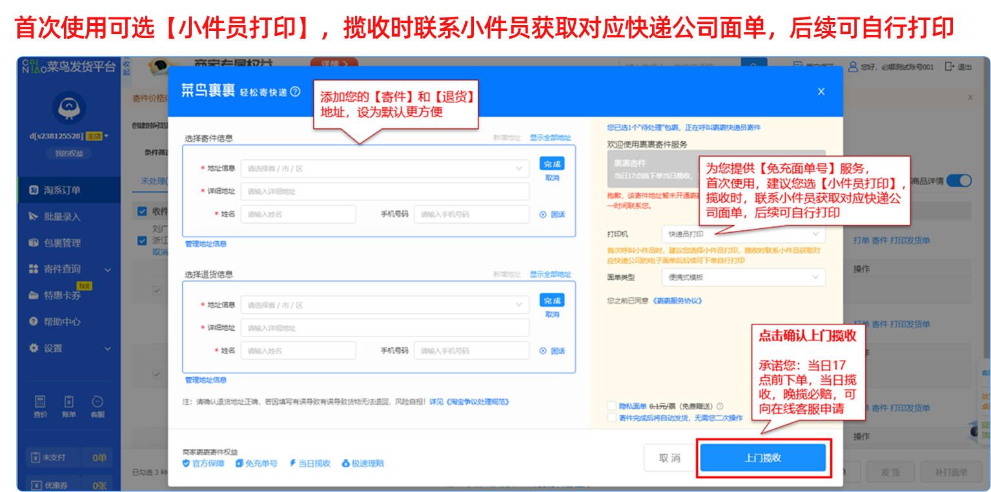
Task: Open 裹裹服务协议 link
Action: [677, 300]
